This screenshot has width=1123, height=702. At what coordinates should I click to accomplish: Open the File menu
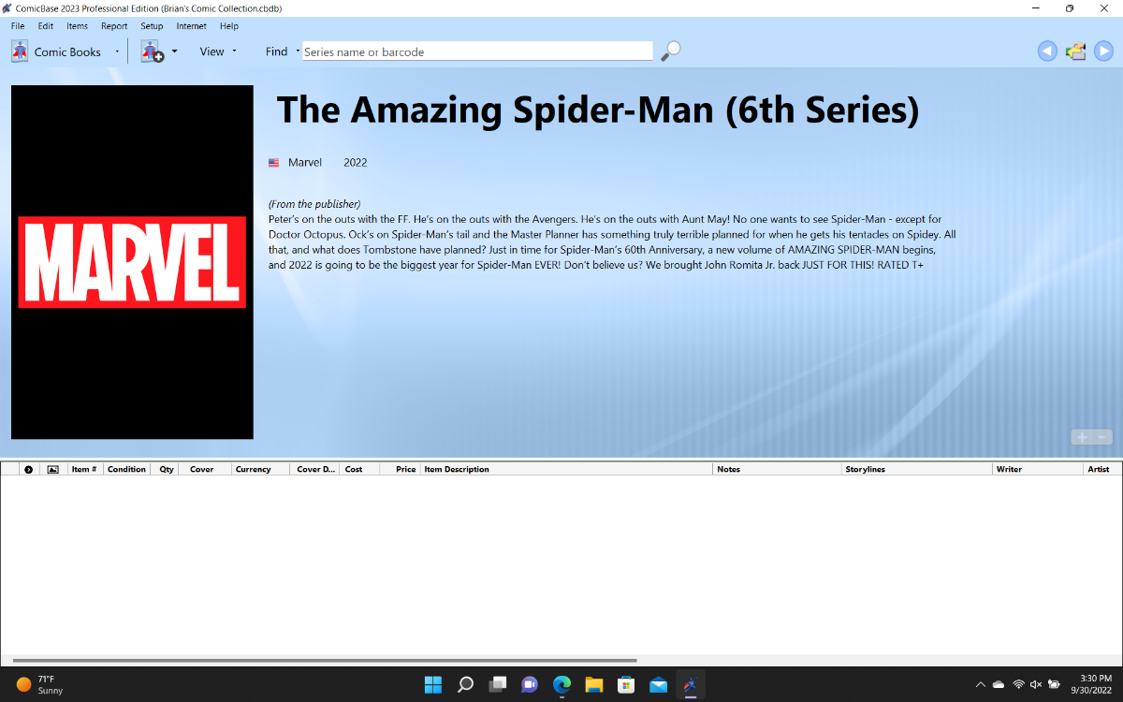click(x=18, y=26)
